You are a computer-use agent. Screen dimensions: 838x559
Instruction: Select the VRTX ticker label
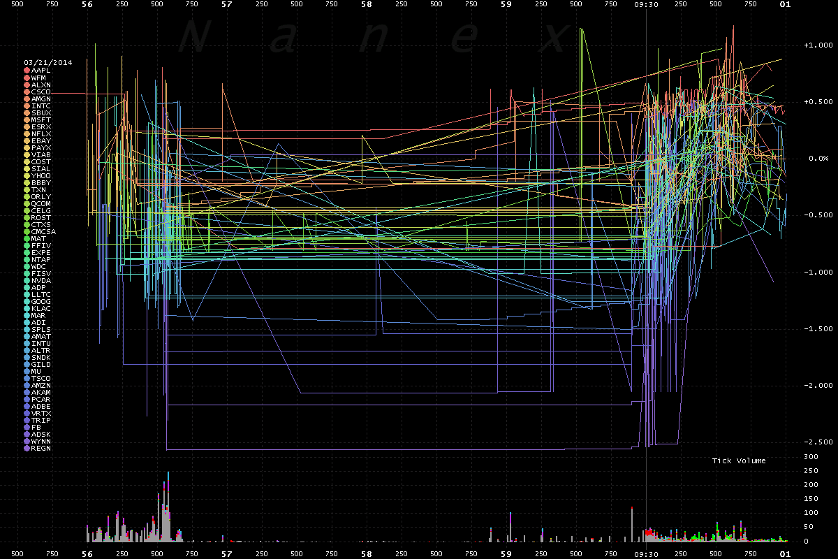[41, 413]
